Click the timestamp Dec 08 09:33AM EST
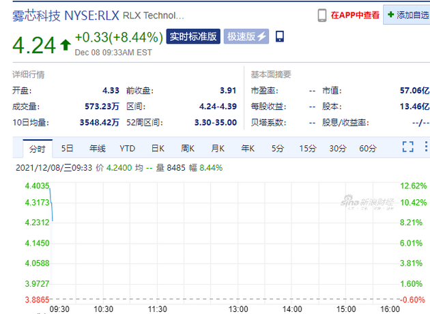This screenshot has height=314, width=430. coord(113,53)
